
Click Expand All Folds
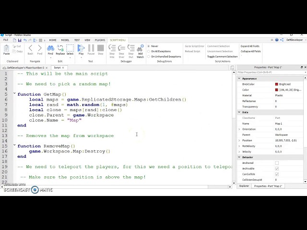[x=250, y=46]
